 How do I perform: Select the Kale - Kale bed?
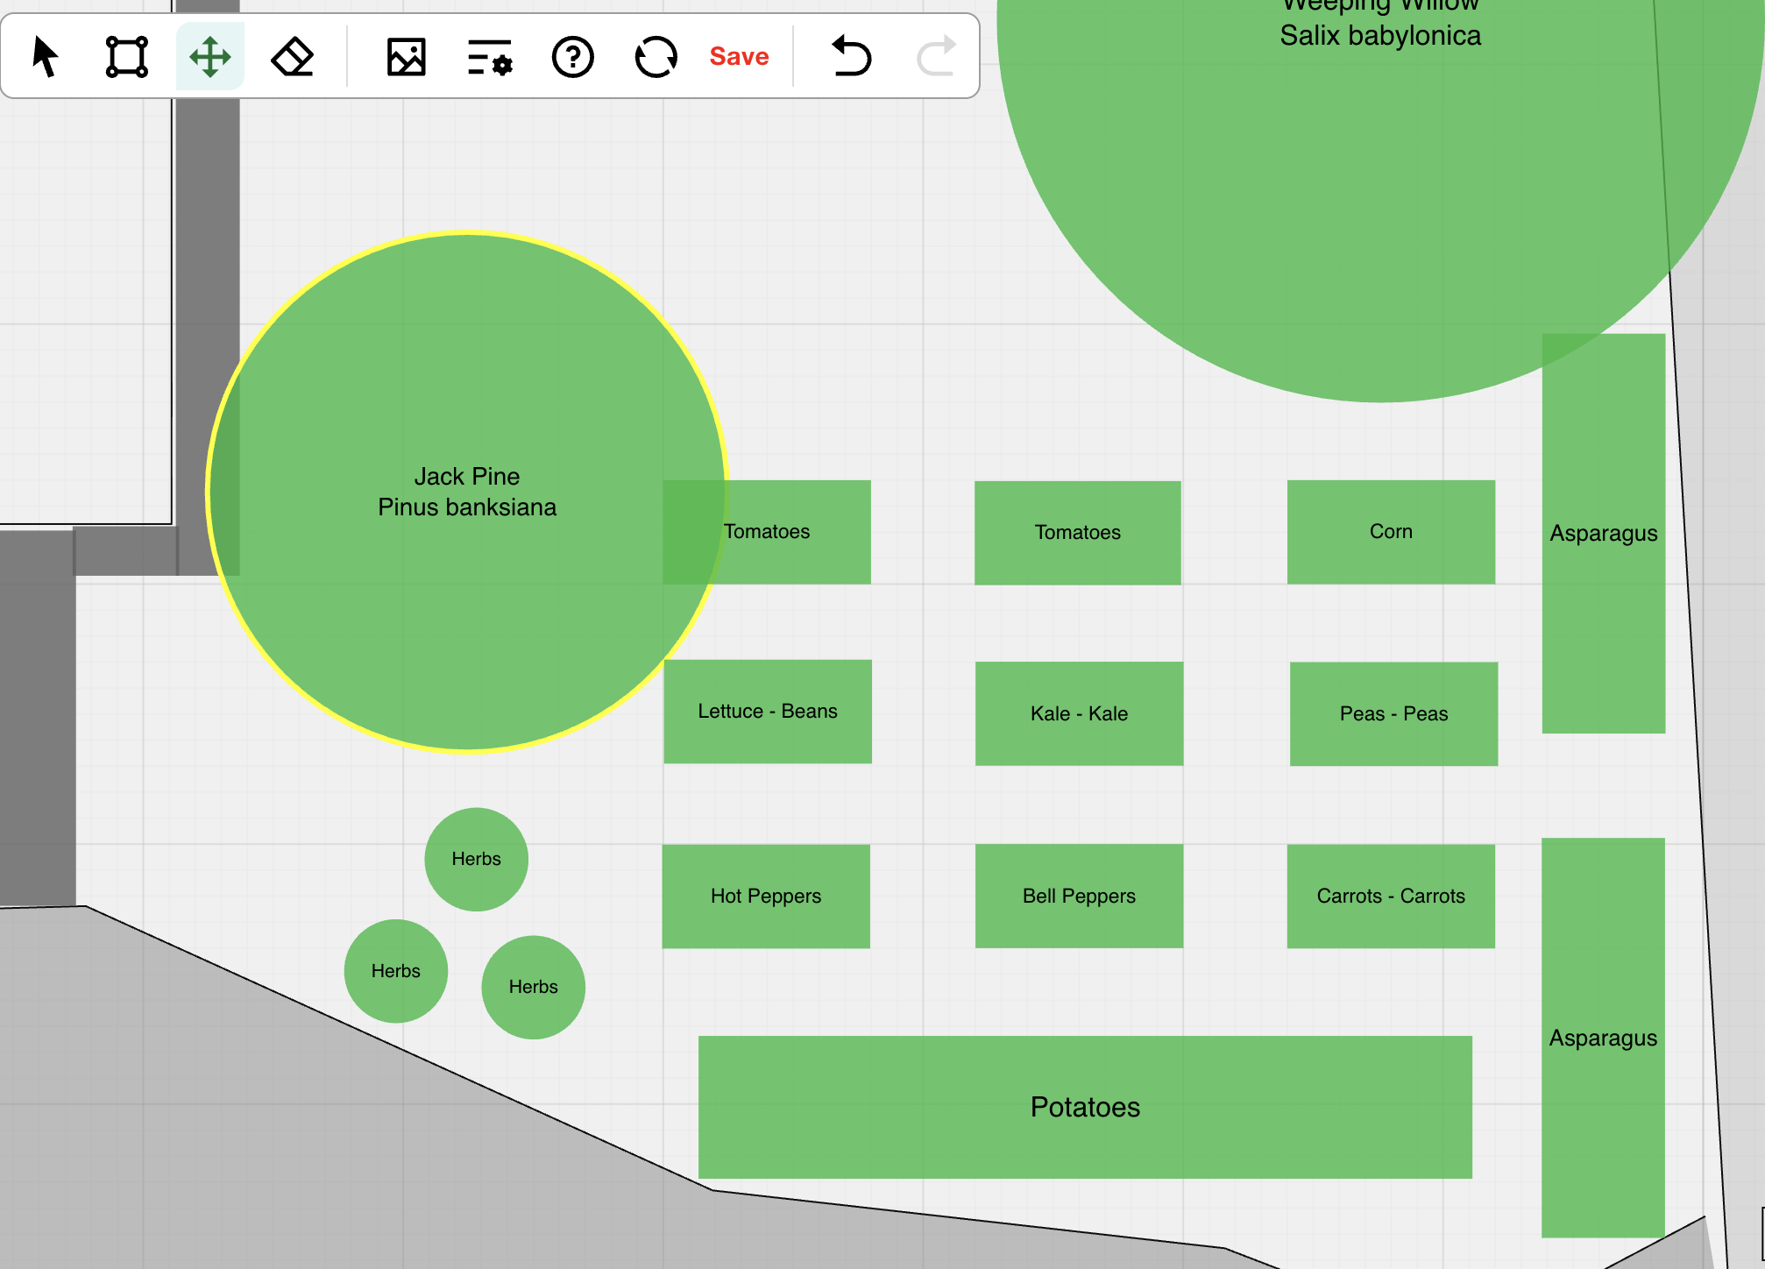point(1079,713)
